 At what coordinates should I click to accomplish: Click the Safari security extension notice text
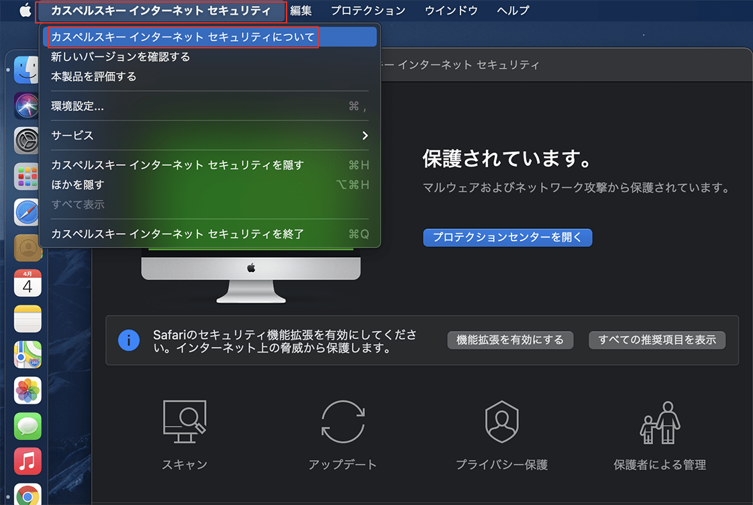285,341
